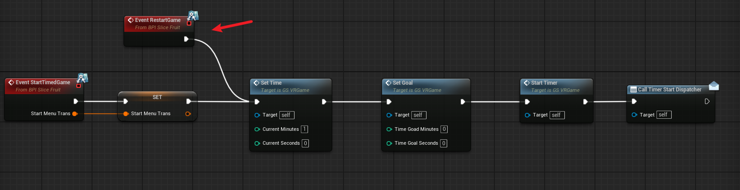This screenshot has height=190, width=740.
Task: Click the Set Goal node header
Action: 426,86
